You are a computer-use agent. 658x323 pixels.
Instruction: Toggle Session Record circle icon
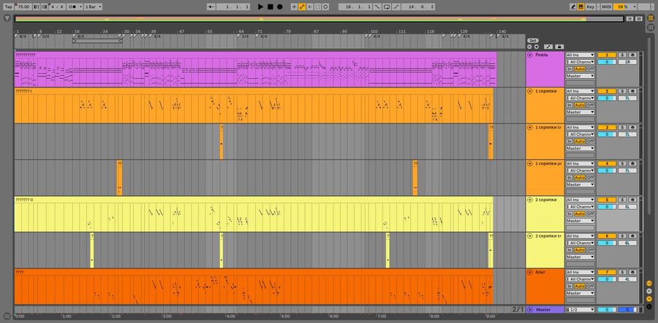(325, 7)
